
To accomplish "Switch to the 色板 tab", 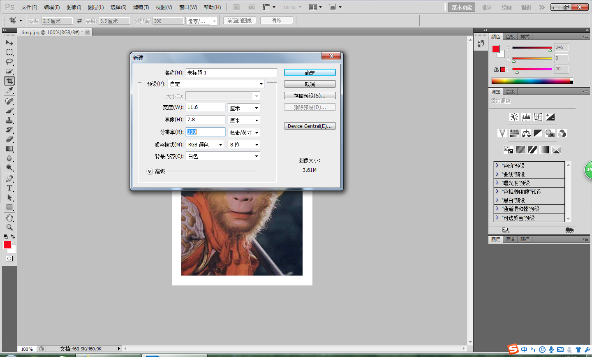I will (x=510, y=37).
